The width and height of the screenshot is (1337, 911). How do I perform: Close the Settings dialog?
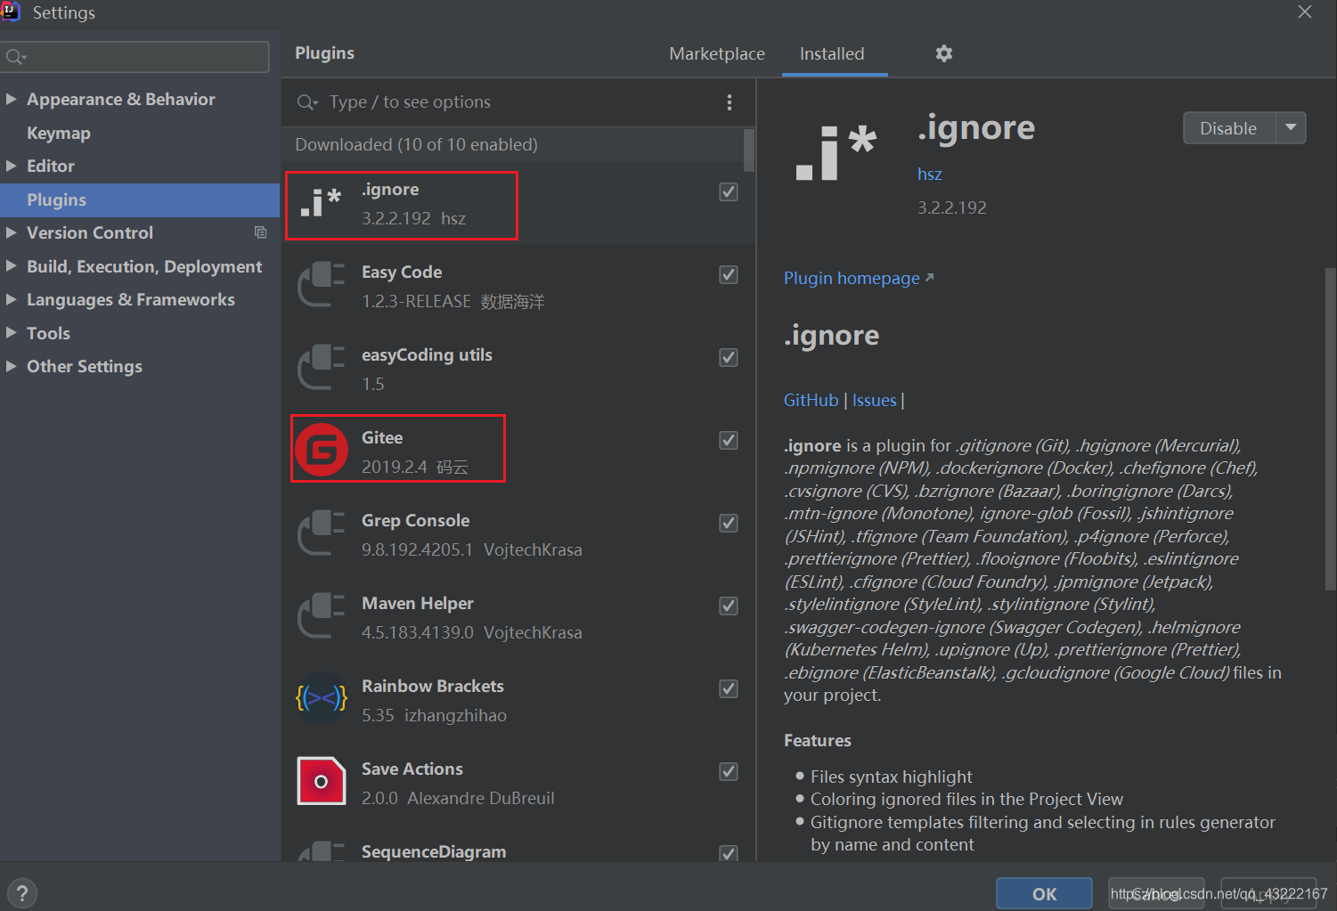point(1305,12)
